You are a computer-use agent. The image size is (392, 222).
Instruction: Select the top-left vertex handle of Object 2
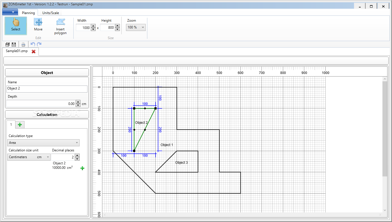click(134, 108)
